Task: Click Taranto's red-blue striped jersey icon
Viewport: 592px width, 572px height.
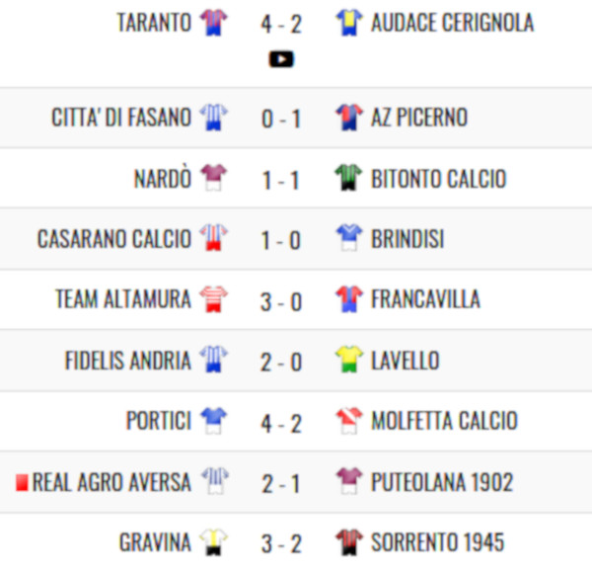Action: (213, 23)
